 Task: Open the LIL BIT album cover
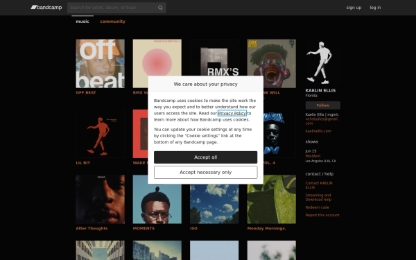[101, 134]
